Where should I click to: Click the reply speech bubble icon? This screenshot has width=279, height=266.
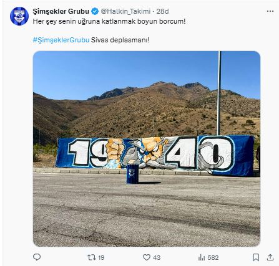tap(37, 257)
